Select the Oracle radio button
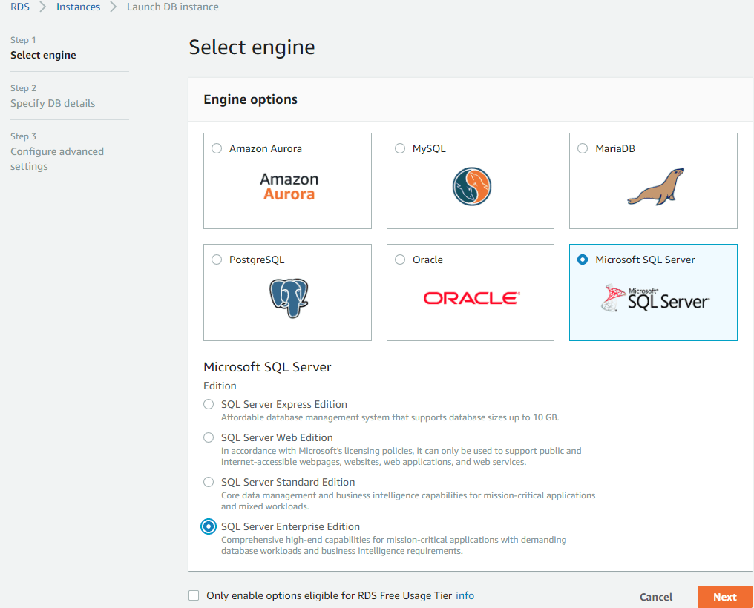 [400, 260]
